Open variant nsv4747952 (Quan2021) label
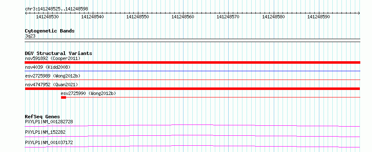 (x=51, y=85)
